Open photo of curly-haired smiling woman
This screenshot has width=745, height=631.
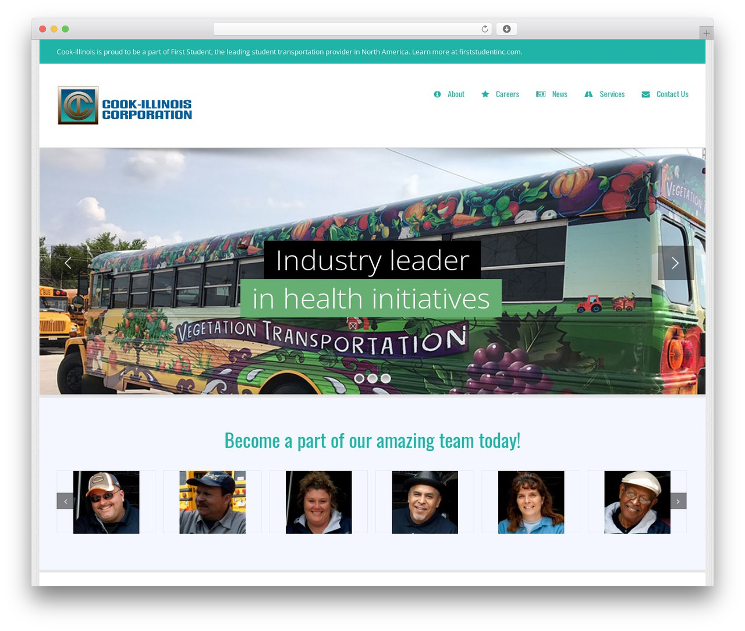click(x=319, y=502)
